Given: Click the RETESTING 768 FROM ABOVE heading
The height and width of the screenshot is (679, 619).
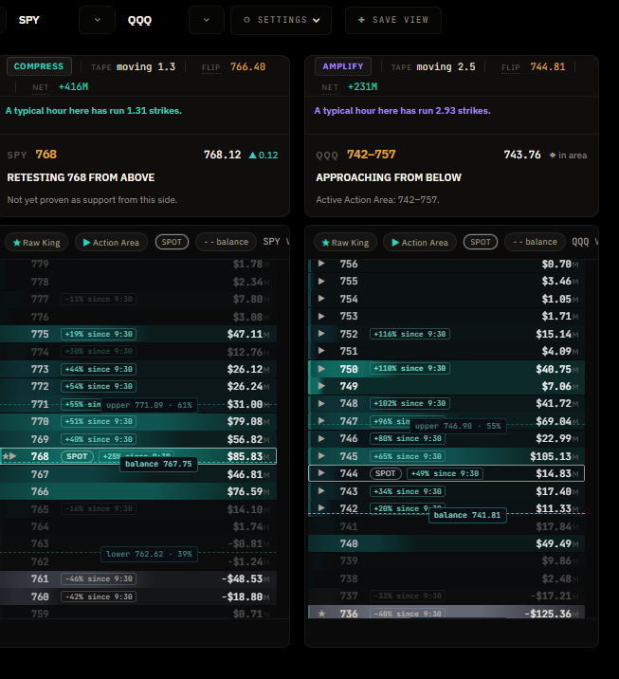Looking at the screenshot, I should point(81,177).
